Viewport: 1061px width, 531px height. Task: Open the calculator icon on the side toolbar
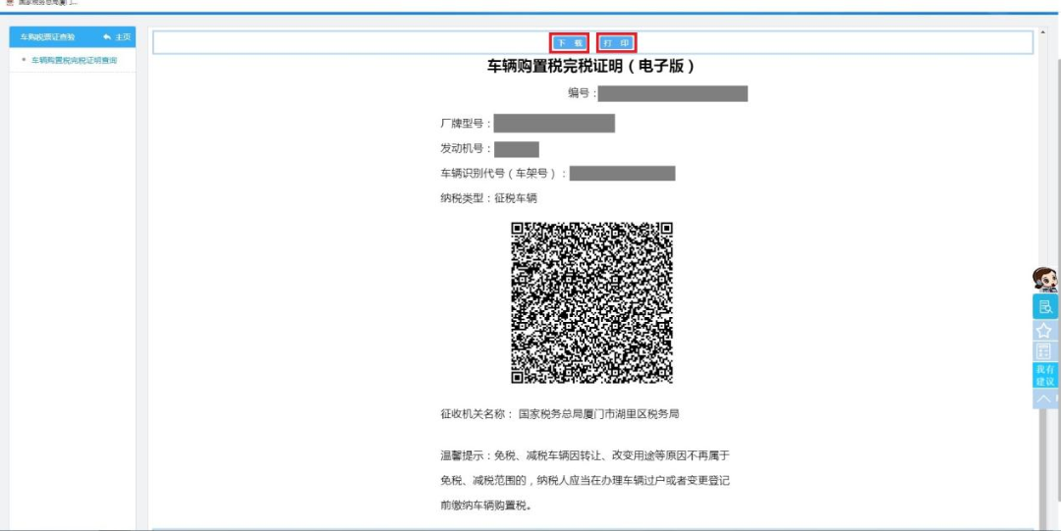point(1044,351)
